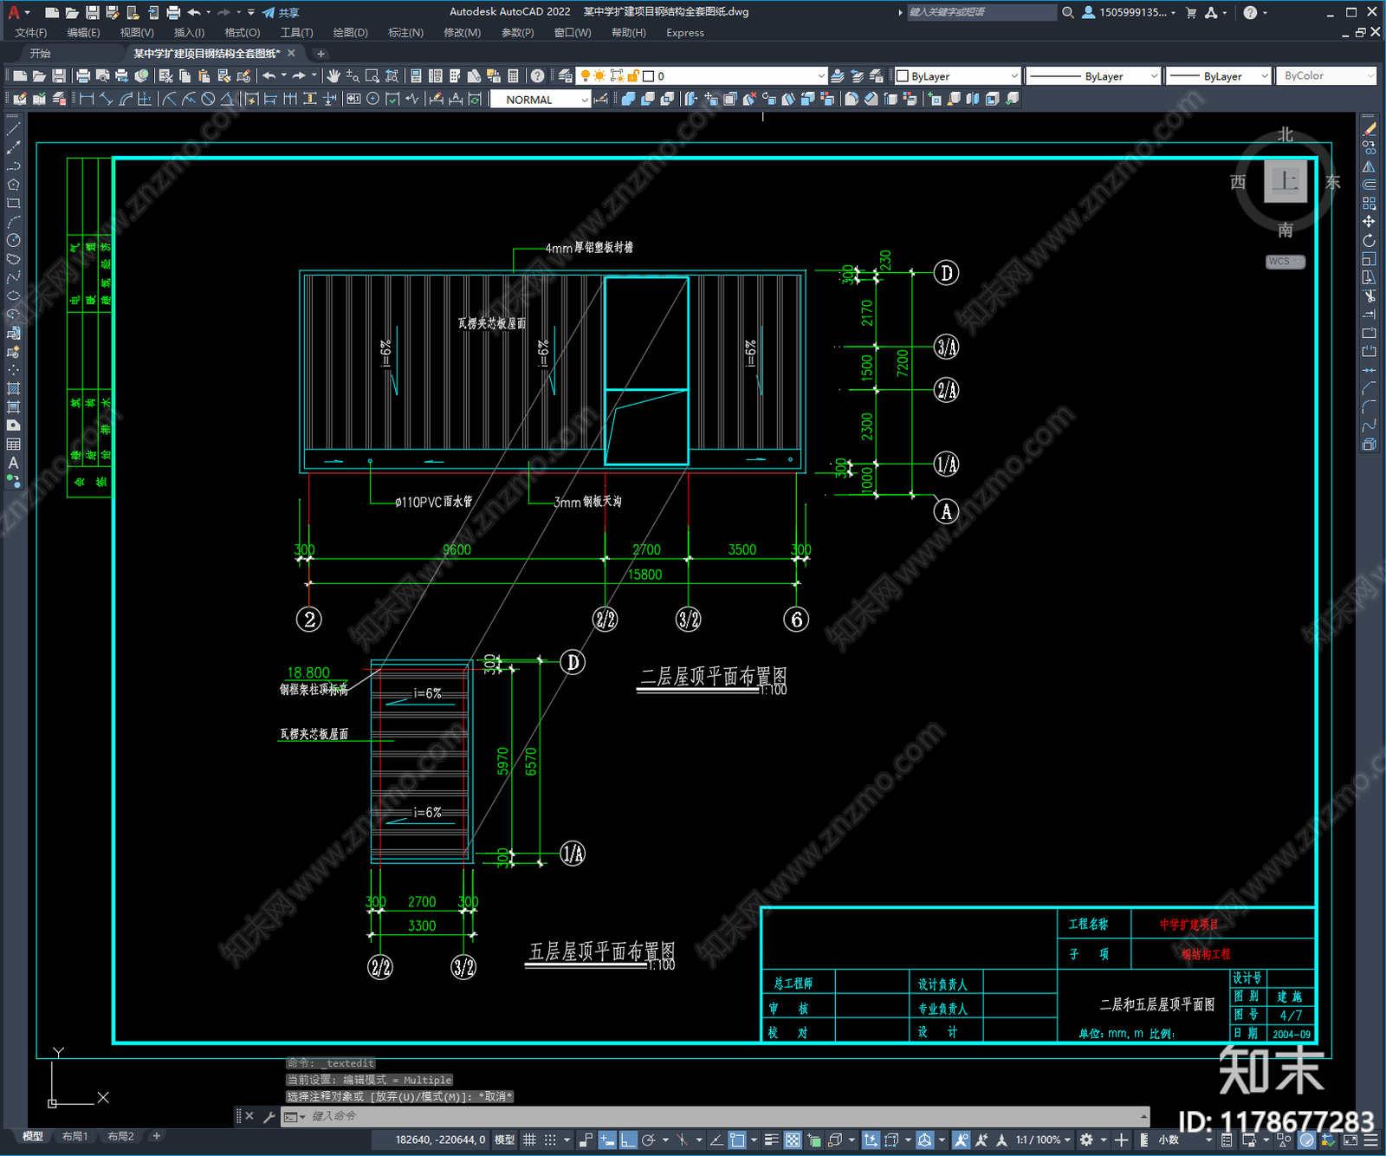1386x1156 pixels.
Task: Click the Pan (hand) tool icon
Action: [x=334, y=76]
